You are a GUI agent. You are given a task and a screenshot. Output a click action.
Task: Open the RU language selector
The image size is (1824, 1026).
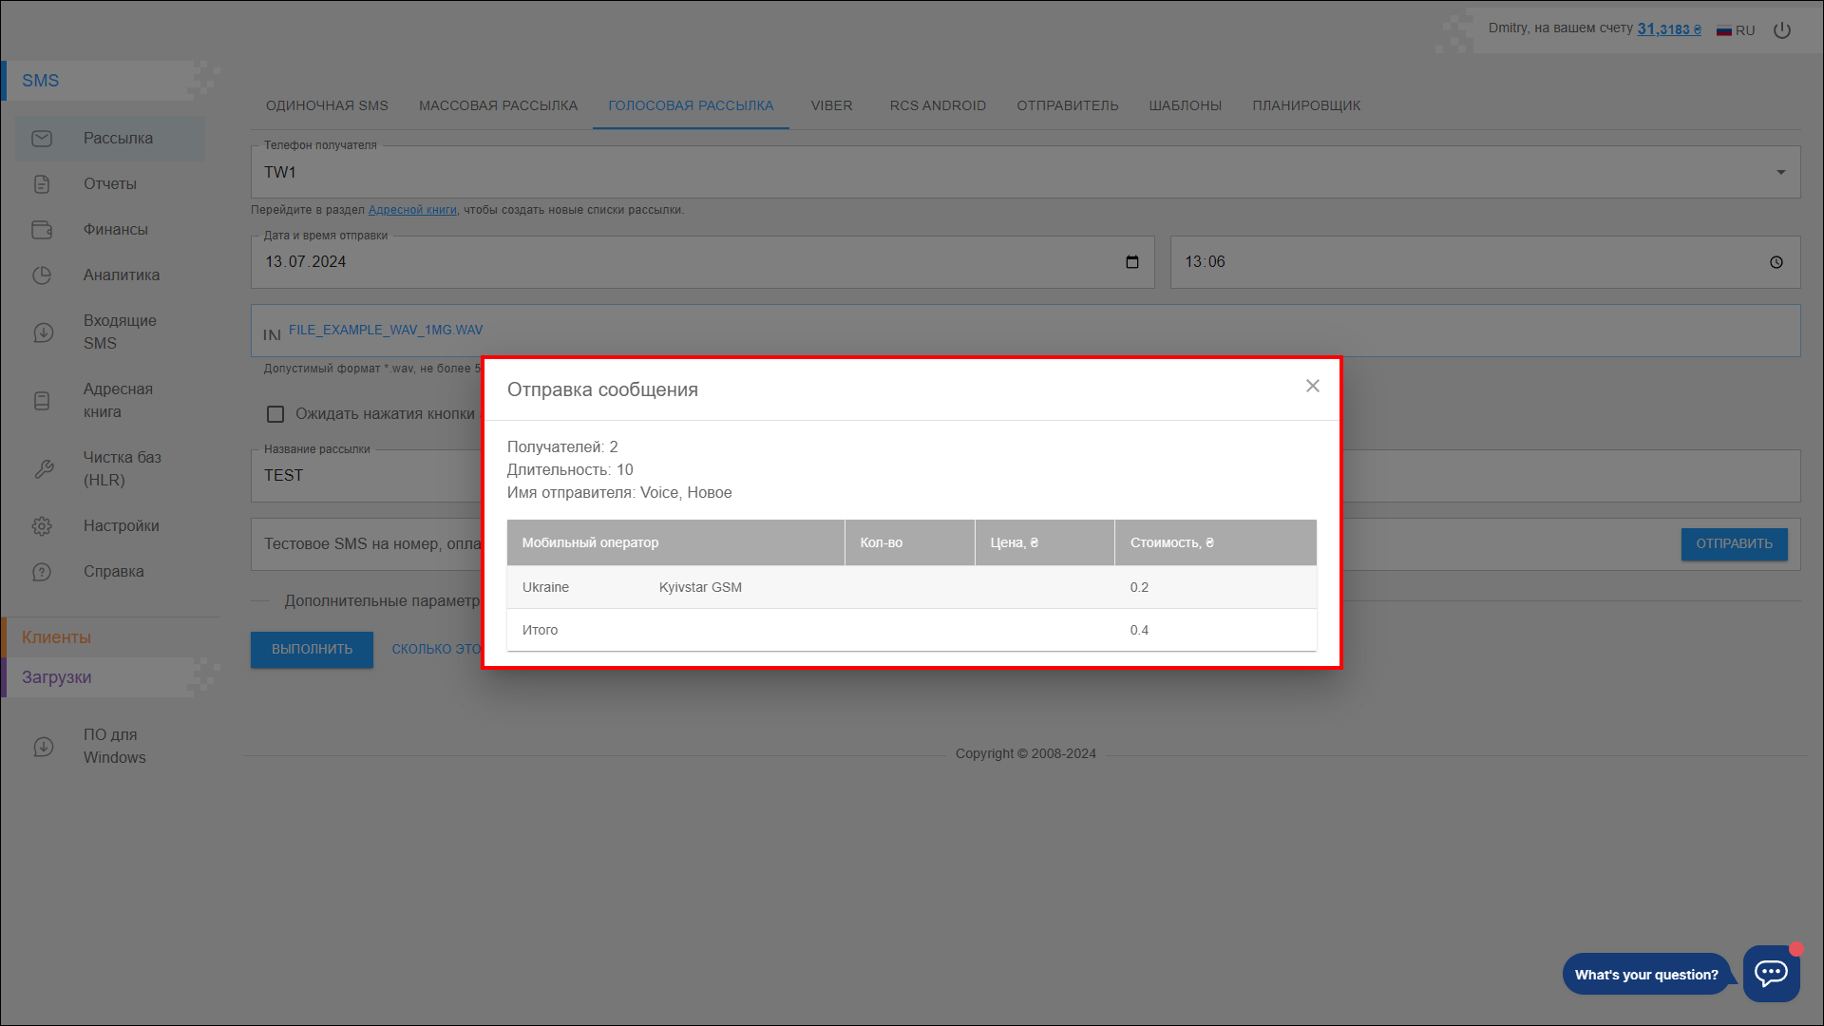(1736, 30)
